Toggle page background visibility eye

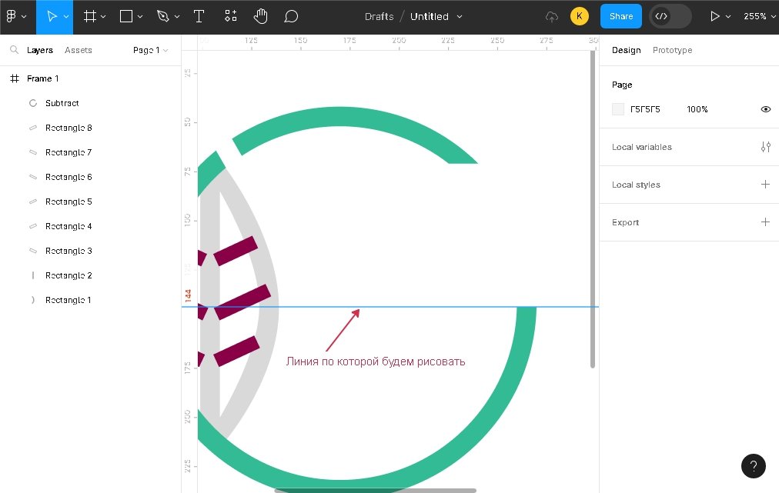pos(765,109)
